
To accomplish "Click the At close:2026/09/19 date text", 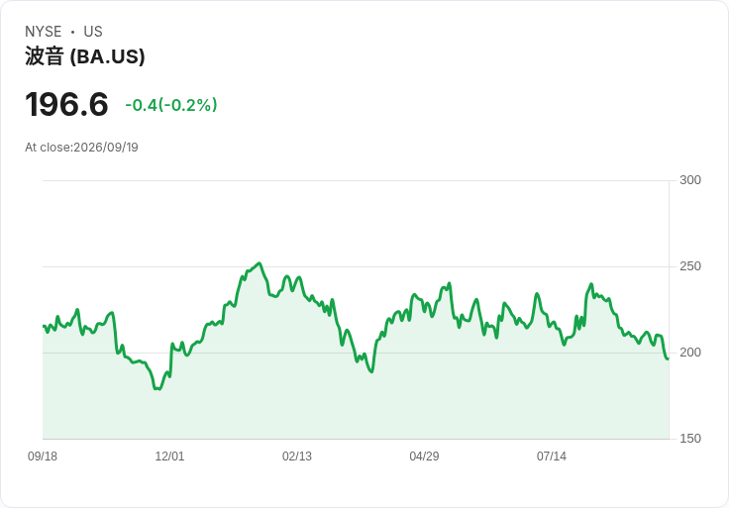I will pyautogui.click(x=81, y=148).
